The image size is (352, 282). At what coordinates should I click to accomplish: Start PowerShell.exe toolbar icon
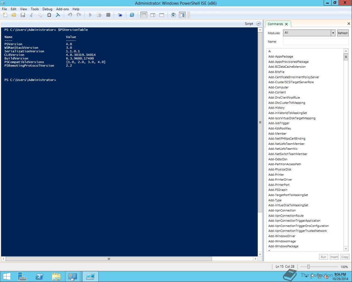point(132,15)
